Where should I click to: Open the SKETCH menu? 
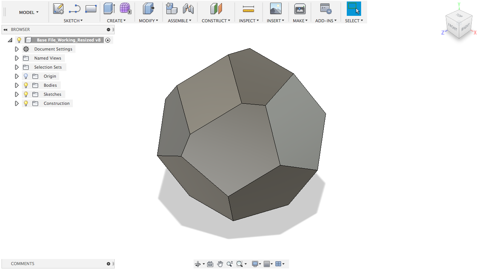(73, 21)
